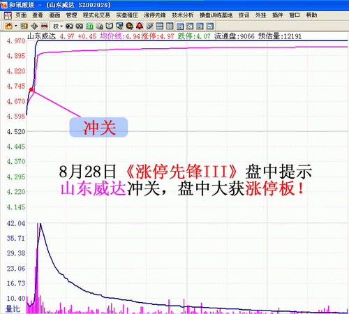Click the 帮助 menu item
This screenshot has width=349, height=314.
coord(311,15)
